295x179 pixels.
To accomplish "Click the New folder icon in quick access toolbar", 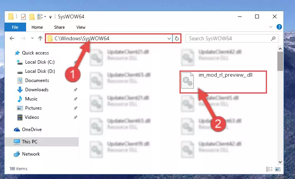I will 32,17.
